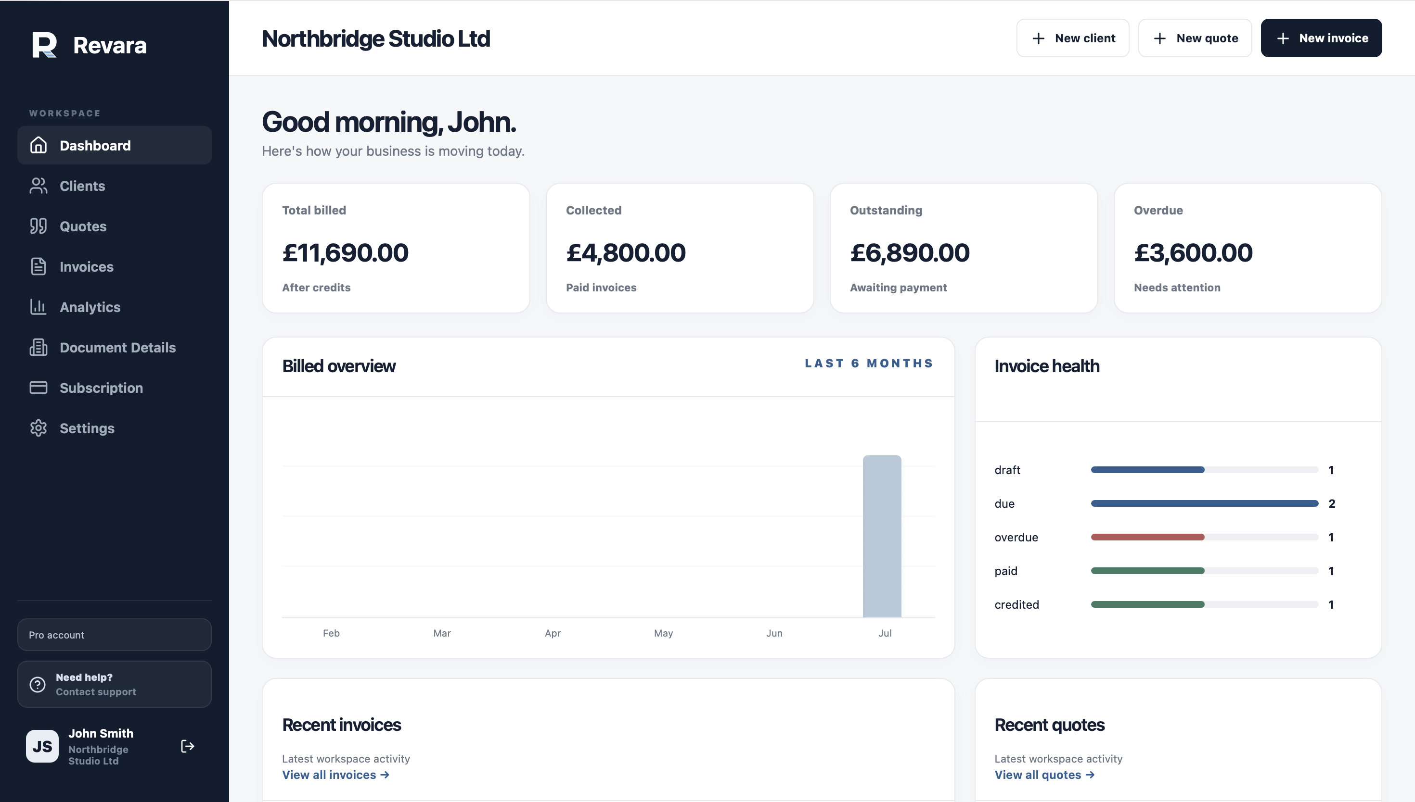Click the Recent invoices heading
Screen dimensions: 1415x802
click(x=341, y=724)
